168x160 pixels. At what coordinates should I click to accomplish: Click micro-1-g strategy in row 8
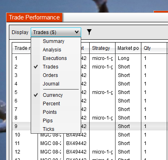pos(103,118)
